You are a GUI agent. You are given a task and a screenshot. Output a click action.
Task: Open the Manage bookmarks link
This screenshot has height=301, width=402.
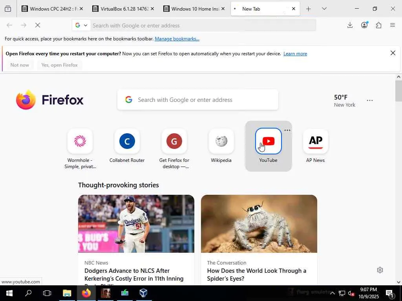pos(177,39)
